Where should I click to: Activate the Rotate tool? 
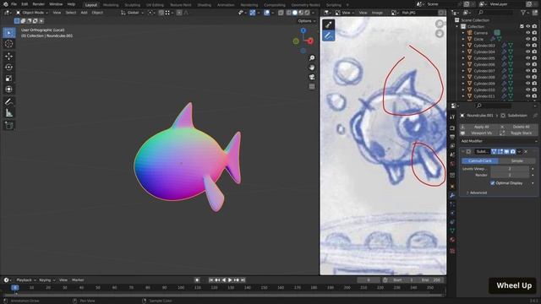[9, 68]
